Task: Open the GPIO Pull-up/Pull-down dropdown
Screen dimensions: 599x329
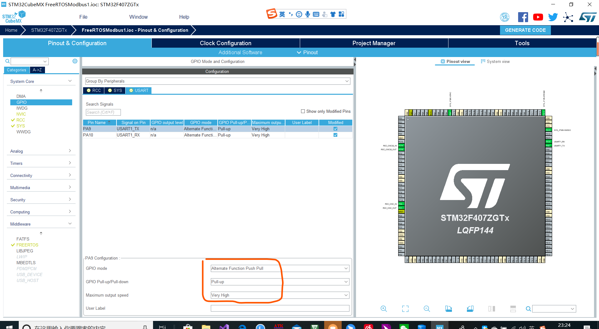Action: pyautogui.click(x=346, y=282)
